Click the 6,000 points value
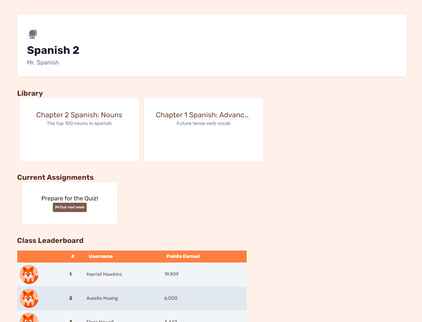 (171, 298)
